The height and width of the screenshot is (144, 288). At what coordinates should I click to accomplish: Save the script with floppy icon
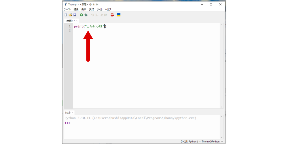click(x=75, y=15)
